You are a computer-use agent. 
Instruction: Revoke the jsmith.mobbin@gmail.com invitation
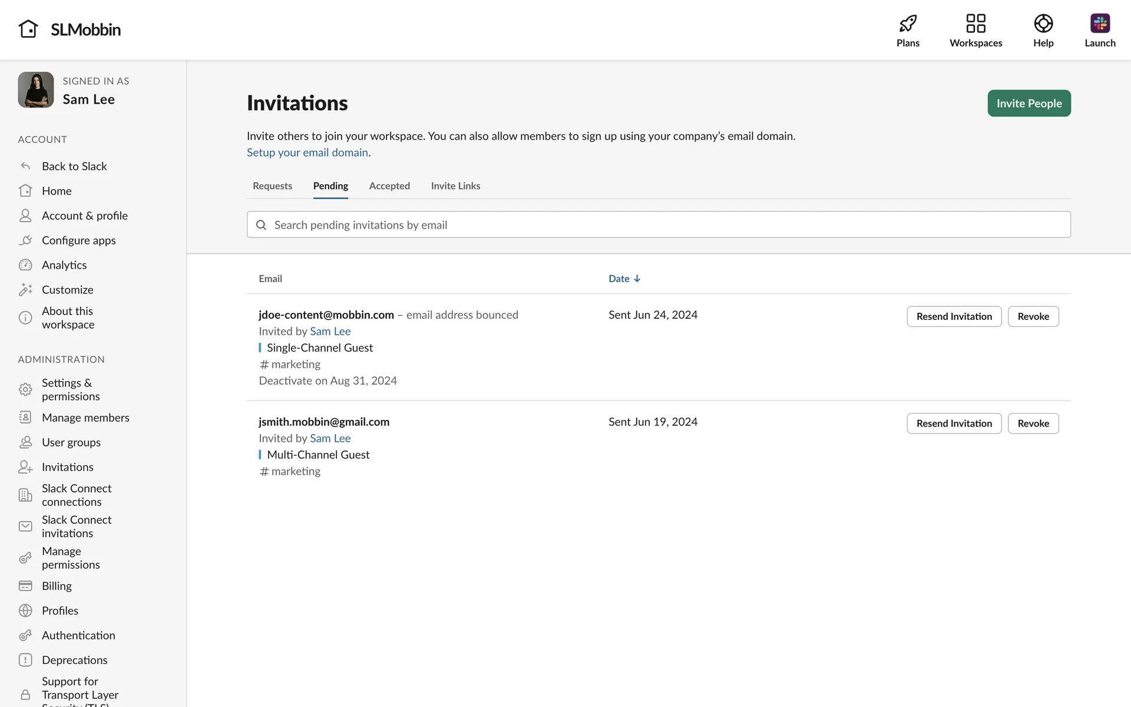tap(1033, 424)
